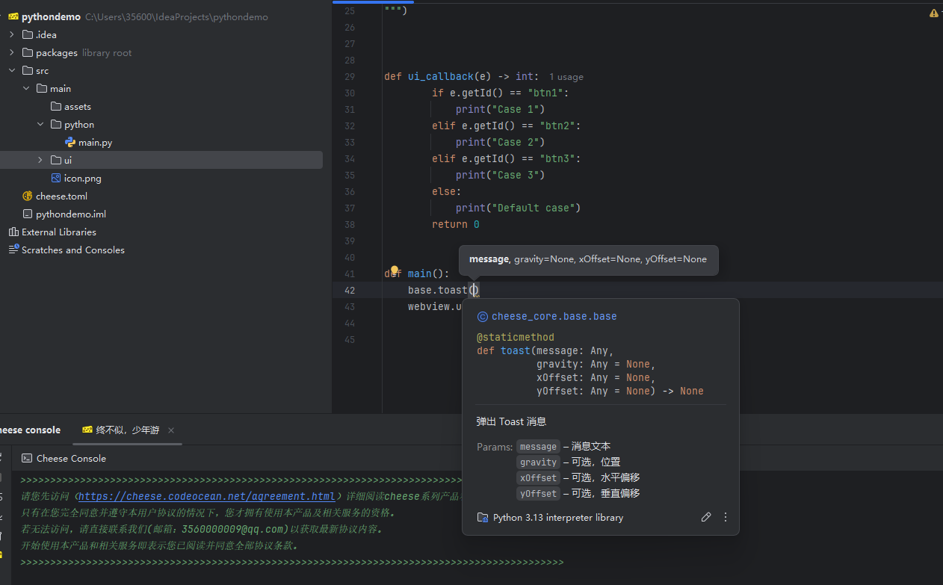The height and width of the screenshot is (585, 943).
Task: Click the python folder icon
Action: click(x=56, y=124)
